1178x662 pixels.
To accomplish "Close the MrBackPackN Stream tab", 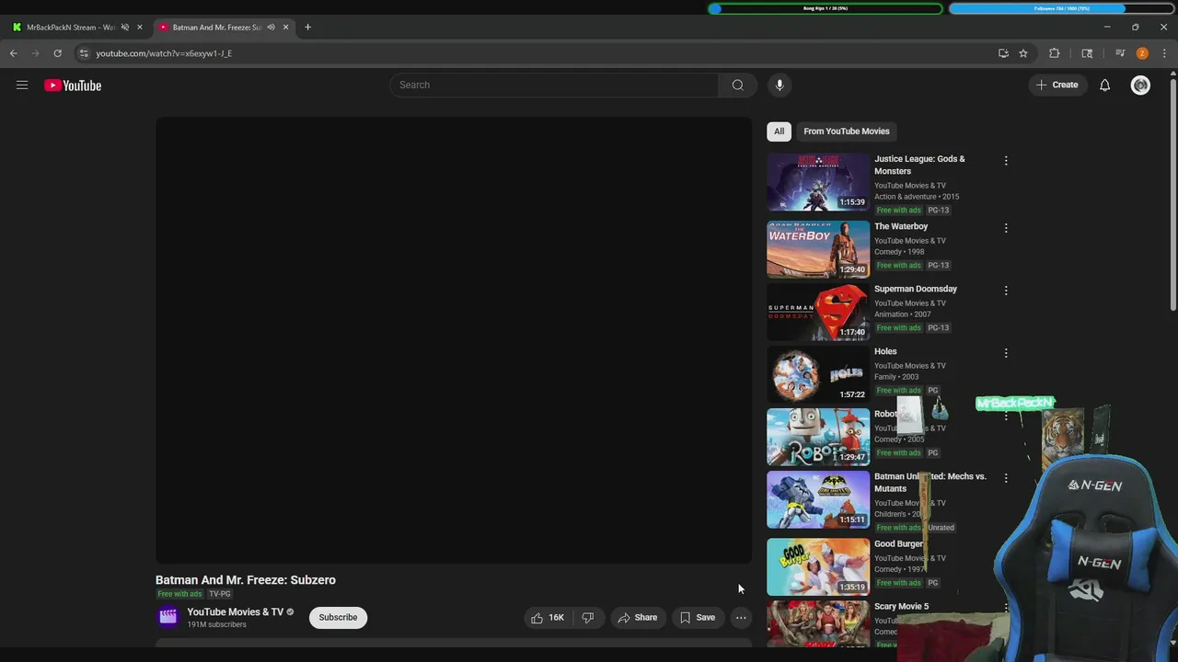I will pyautogui.click(x=140, y=28).
